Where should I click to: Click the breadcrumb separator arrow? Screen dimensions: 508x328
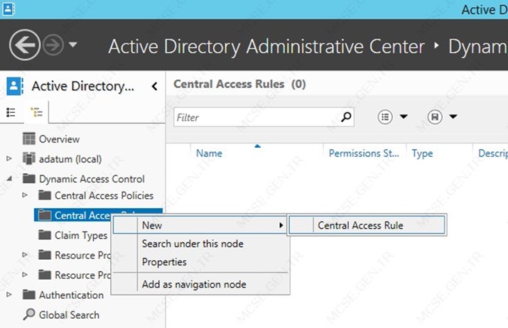coord(437,45)
